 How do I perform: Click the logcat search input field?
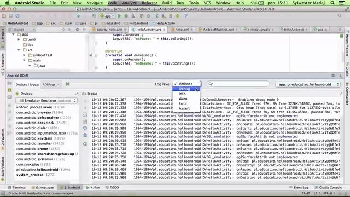click(x=238, y=84)
